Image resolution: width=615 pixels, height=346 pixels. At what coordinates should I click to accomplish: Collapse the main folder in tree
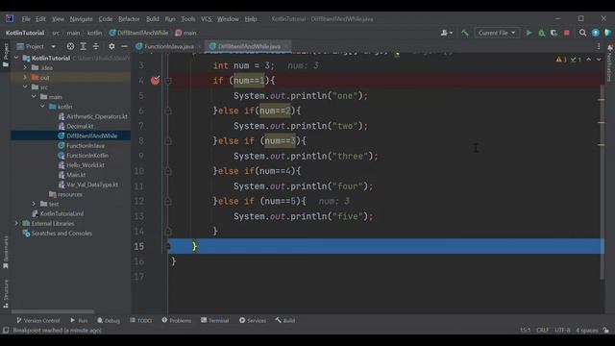[x=34, y=97]
